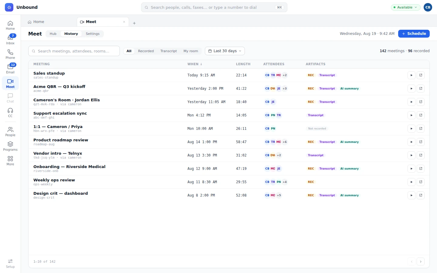This screenshot has height=273, width=437.
Task: Filter meetings by Transcript
Action: click(168, 51)
